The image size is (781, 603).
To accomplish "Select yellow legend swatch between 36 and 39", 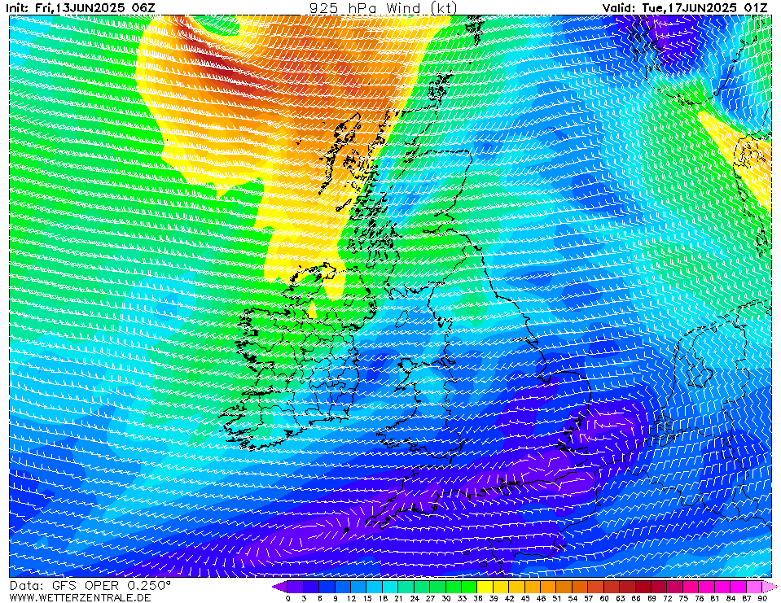I will coord(485,587).
